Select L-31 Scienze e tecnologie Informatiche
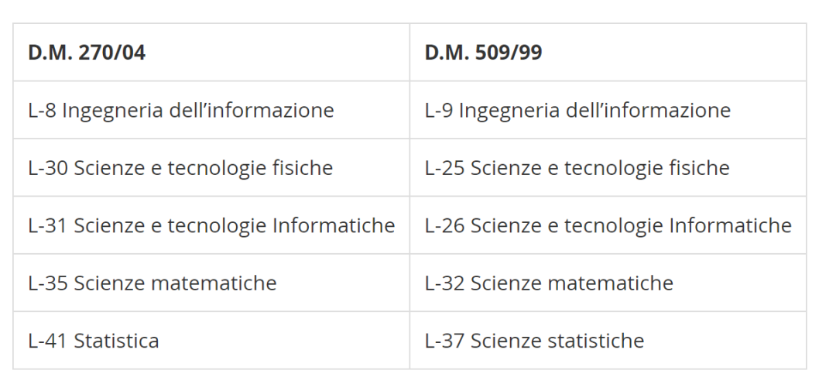 pos(211,225)
